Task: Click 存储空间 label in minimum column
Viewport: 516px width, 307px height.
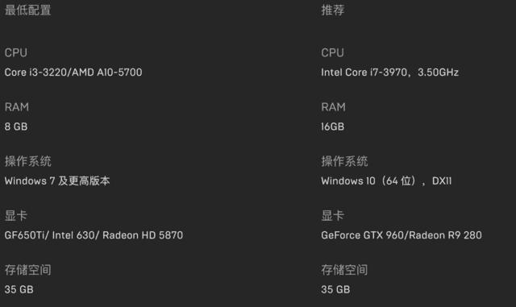Action: tap(28, 270)
